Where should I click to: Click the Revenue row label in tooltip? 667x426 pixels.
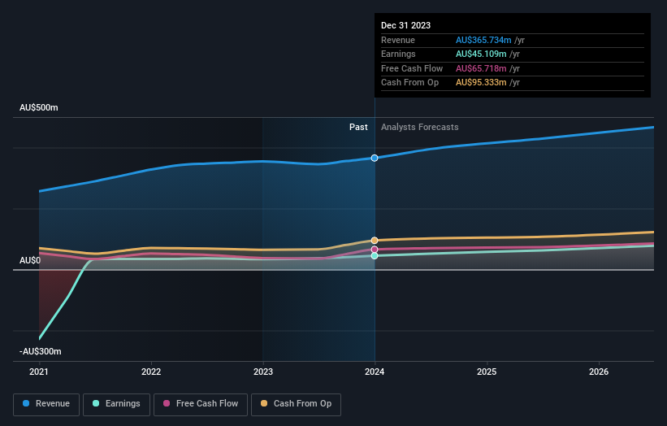(398, 40)
